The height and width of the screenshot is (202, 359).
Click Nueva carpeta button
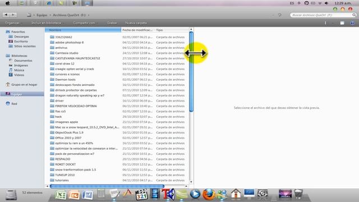[x=136, y=23]
